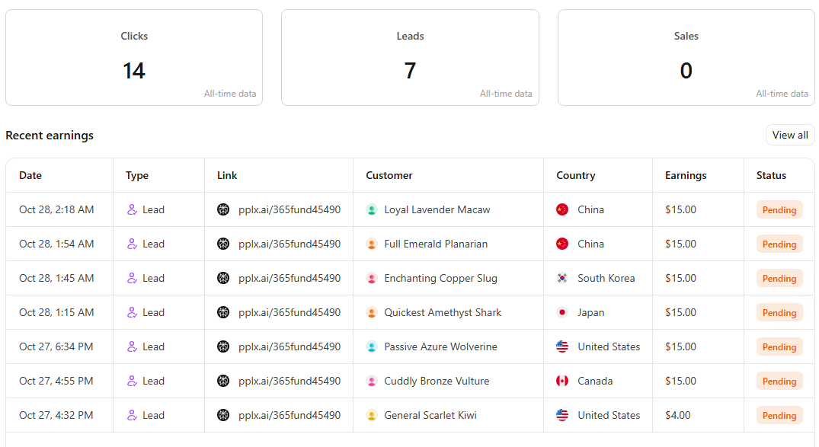
Task: Click the Pending badge for Loyal Lavender Macaw
Action: 779,209
